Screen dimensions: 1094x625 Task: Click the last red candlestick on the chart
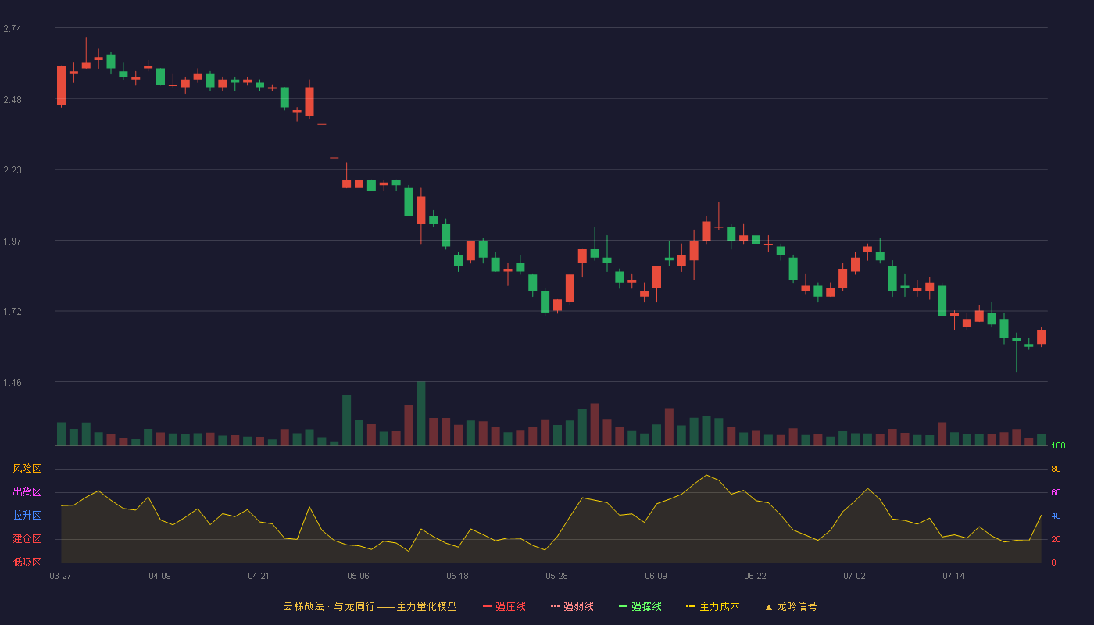coord(1041,337)
